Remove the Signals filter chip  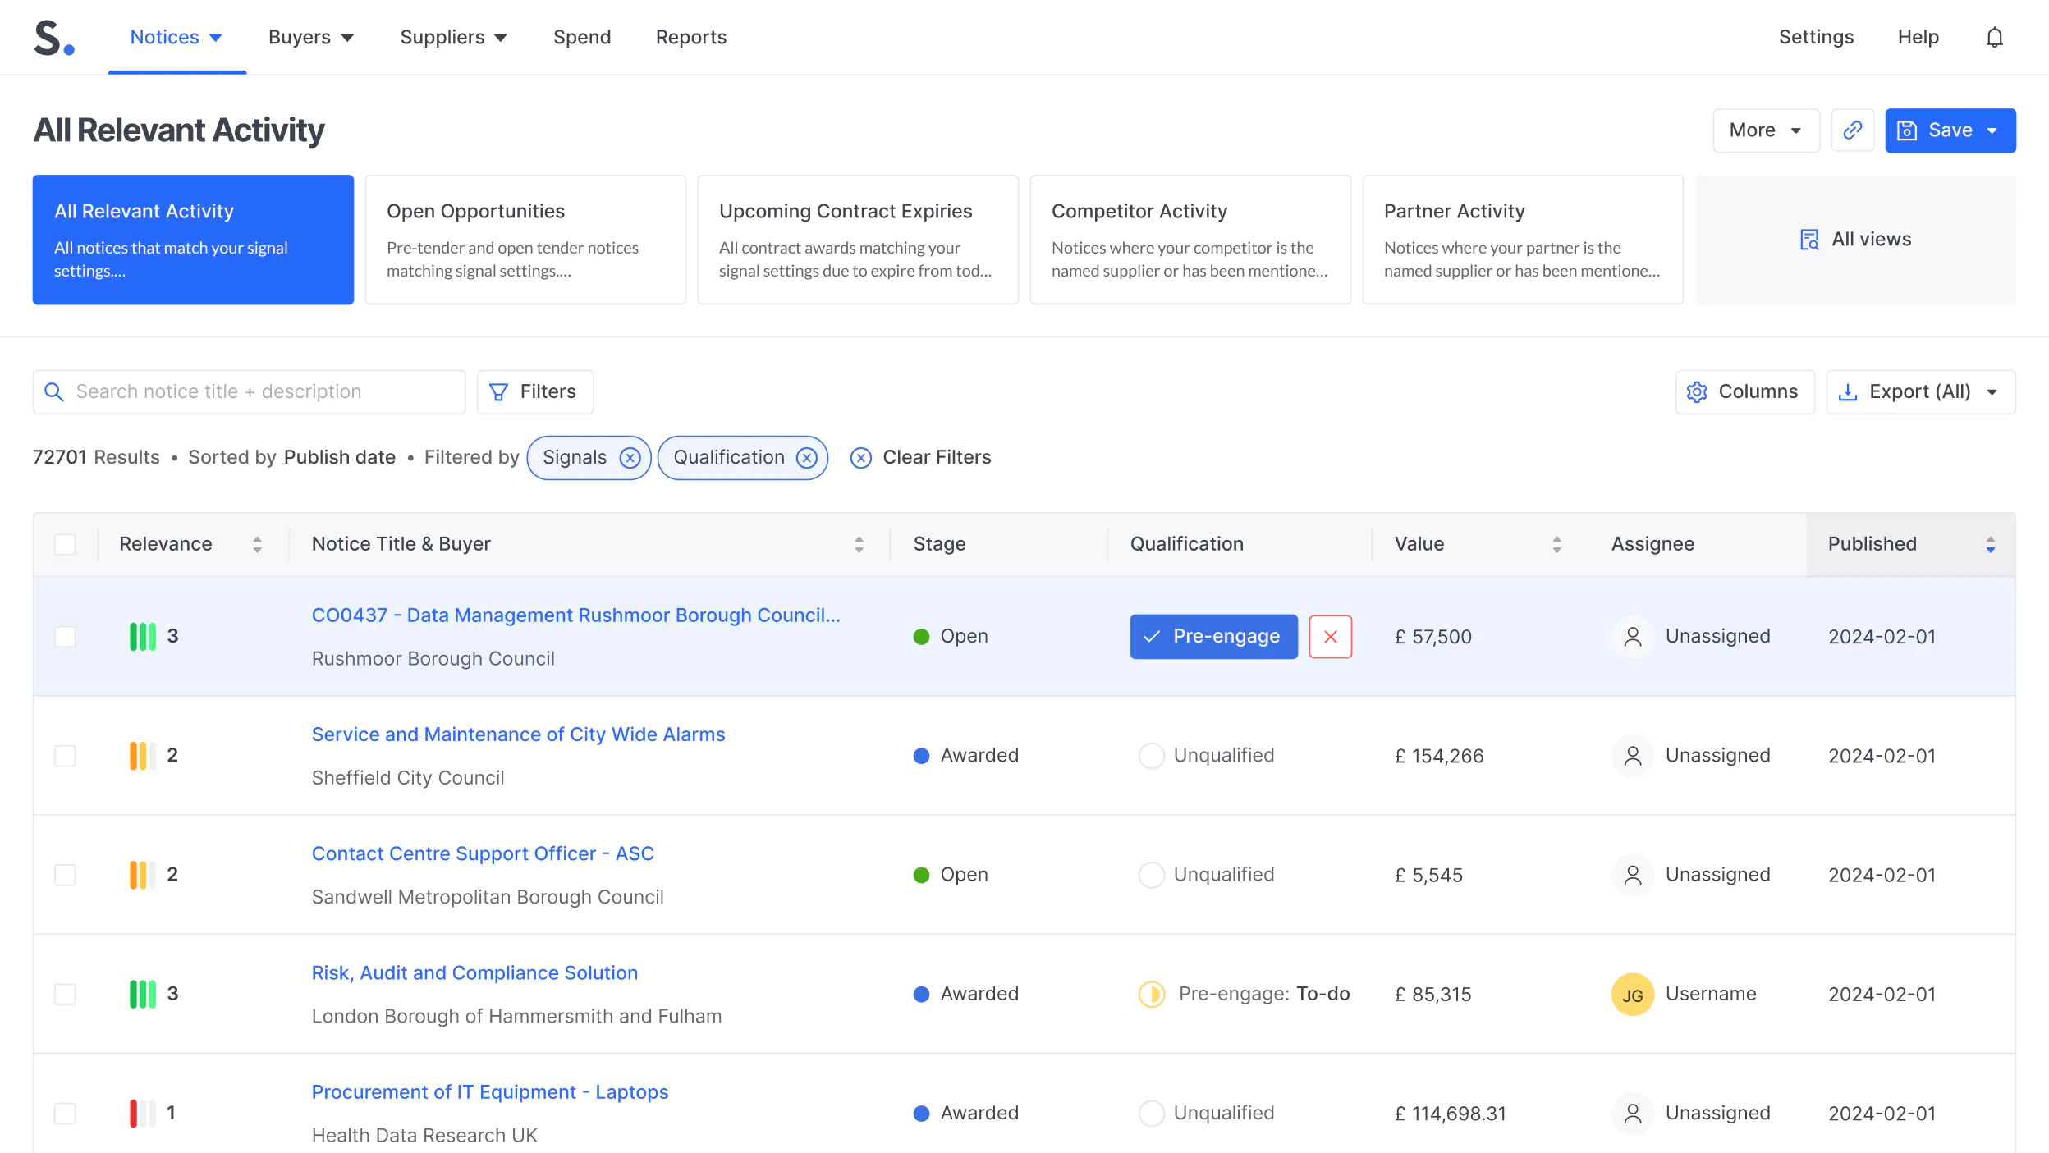pos(630,458)
